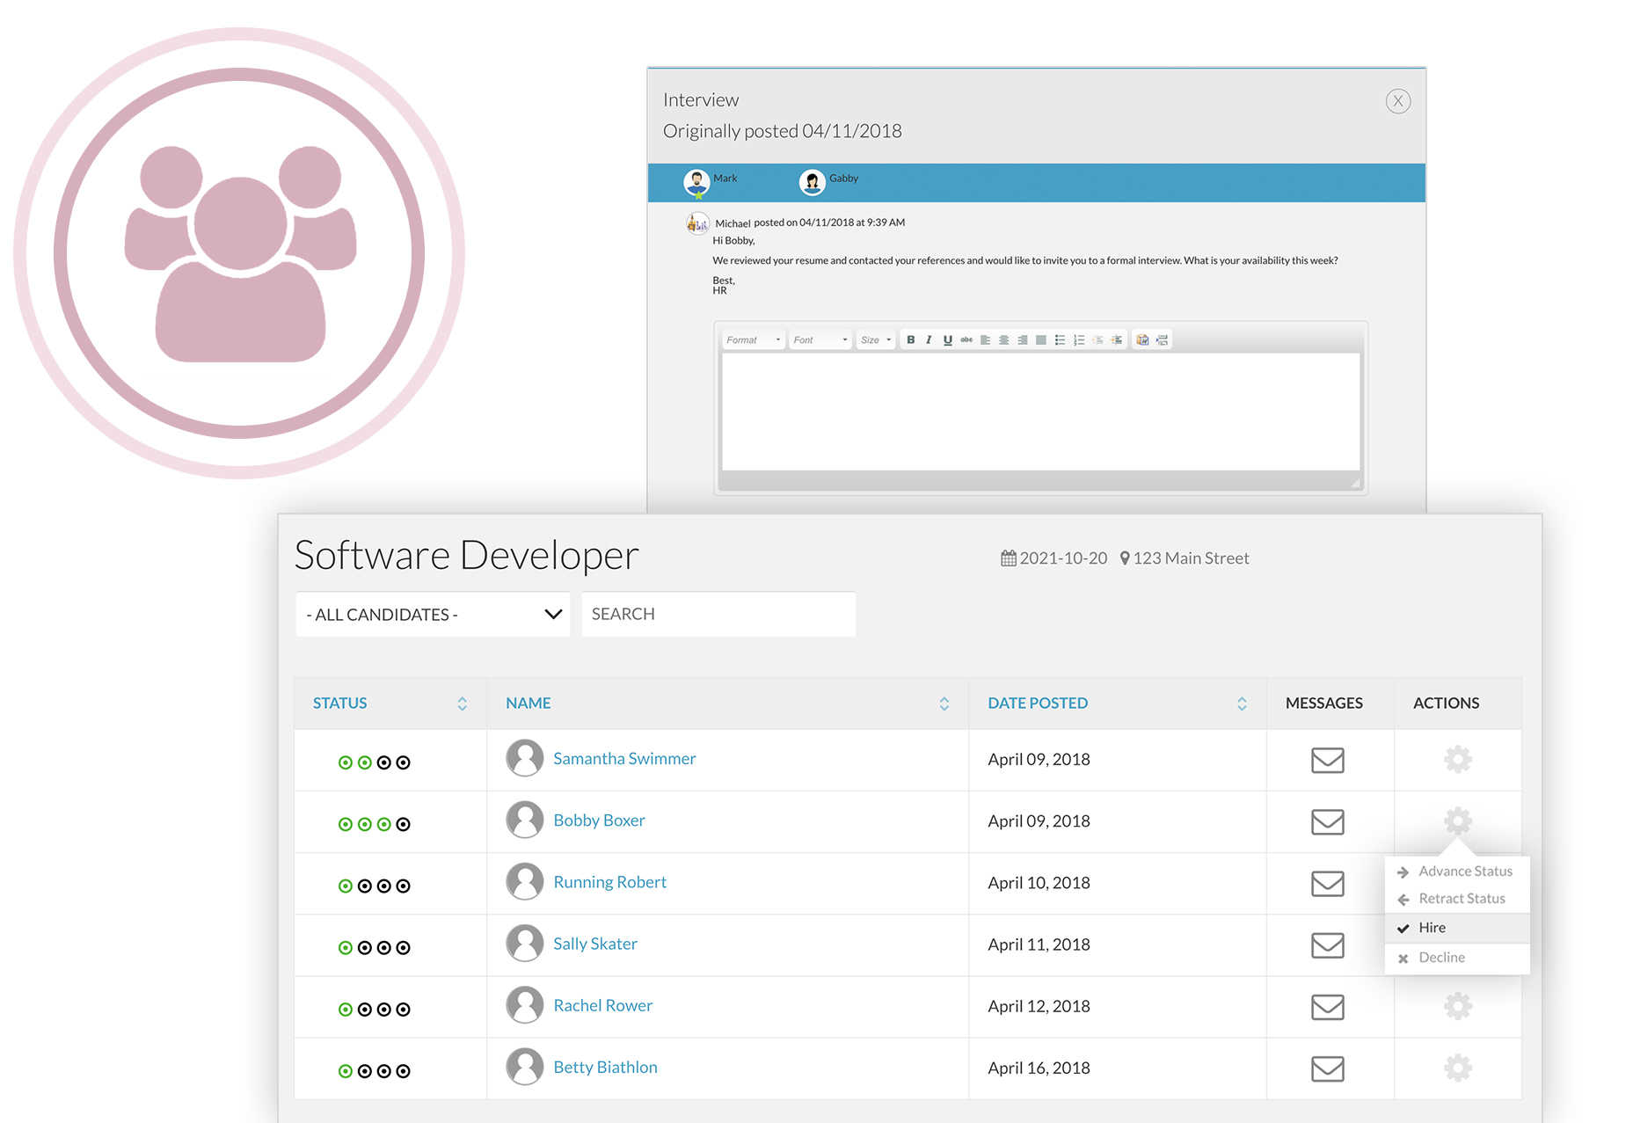Open actions gear for Rachel Rower

click(1457, 1006)
